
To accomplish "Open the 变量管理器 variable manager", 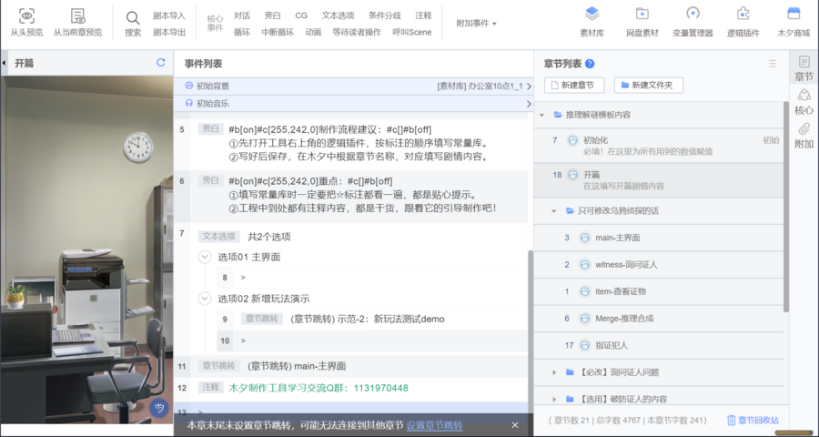I will coord(693,15).
